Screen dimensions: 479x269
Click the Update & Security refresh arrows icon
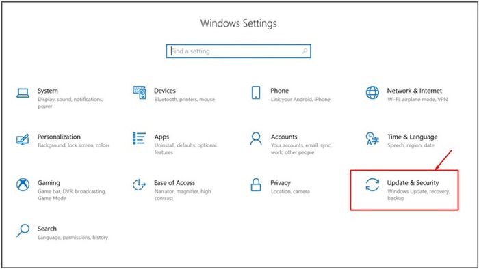[372, 185]
